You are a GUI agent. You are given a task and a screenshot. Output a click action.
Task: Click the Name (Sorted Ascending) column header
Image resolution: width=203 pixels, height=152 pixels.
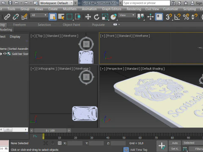pyautogui.click(x=14, y=49)
